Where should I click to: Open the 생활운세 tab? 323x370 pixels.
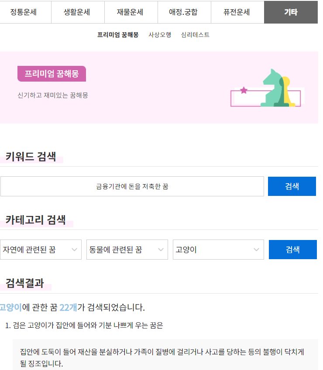tap(78, 13)
